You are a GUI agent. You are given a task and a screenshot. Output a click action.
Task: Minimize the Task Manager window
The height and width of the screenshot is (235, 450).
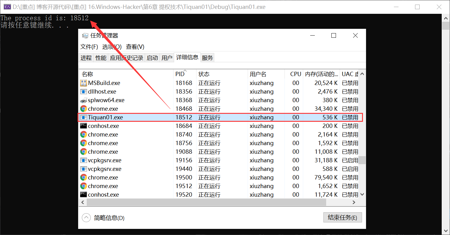point(312,36)
